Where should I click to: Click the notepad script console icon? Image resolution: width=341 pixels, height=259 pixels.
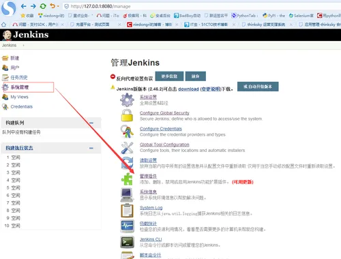click(x=127, y=255)
